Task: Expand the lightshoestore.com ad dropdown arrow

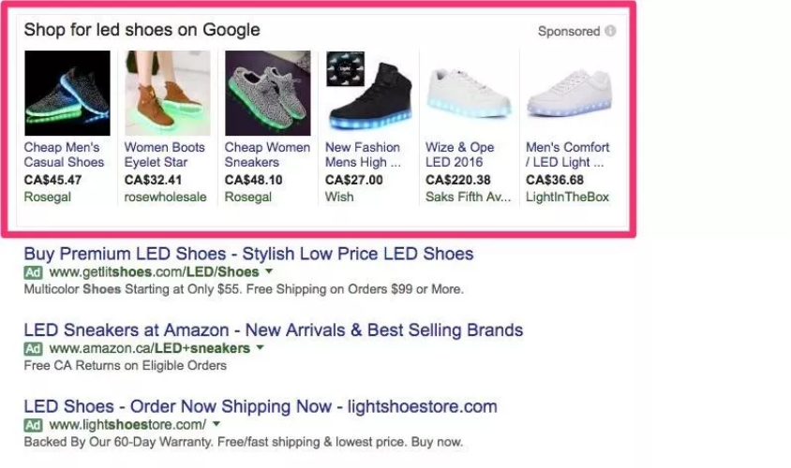Action: 217,425
